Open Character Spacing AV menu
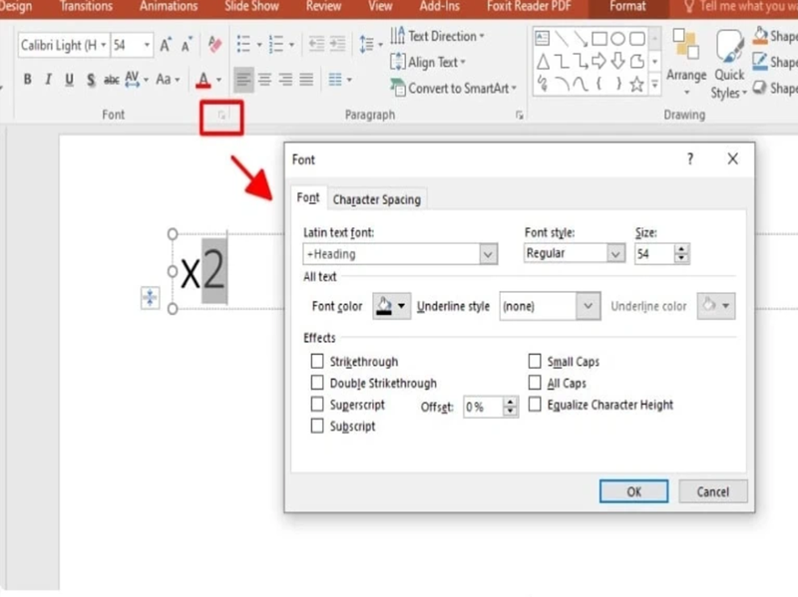798x597 pixels. pos(137,80)
